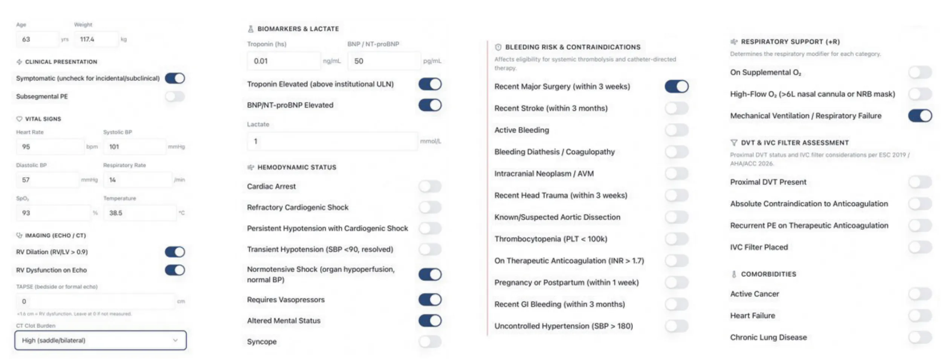Image resolution: width=944 pixels, height=359 pixels.
Task: Click the chevron arrow in High (saddle/bilateral) selector
Action: (x=175, y=340)
